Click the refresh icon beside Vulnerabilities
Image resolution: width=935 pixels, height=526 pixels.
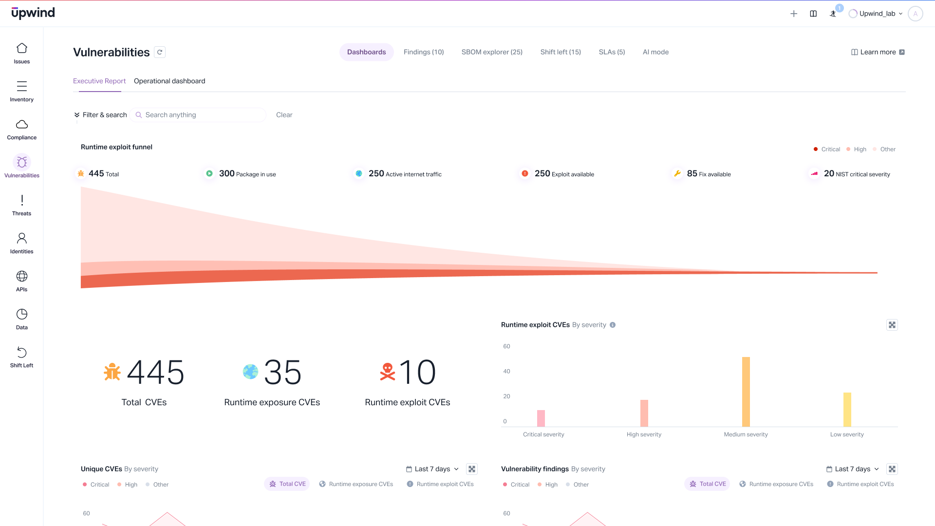pos(160,52)
